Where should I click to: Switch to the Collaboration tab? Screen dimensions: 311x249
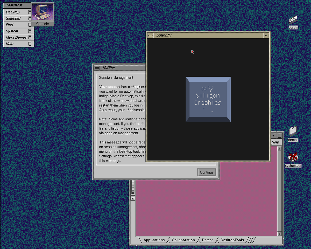(x=183, y=240)
